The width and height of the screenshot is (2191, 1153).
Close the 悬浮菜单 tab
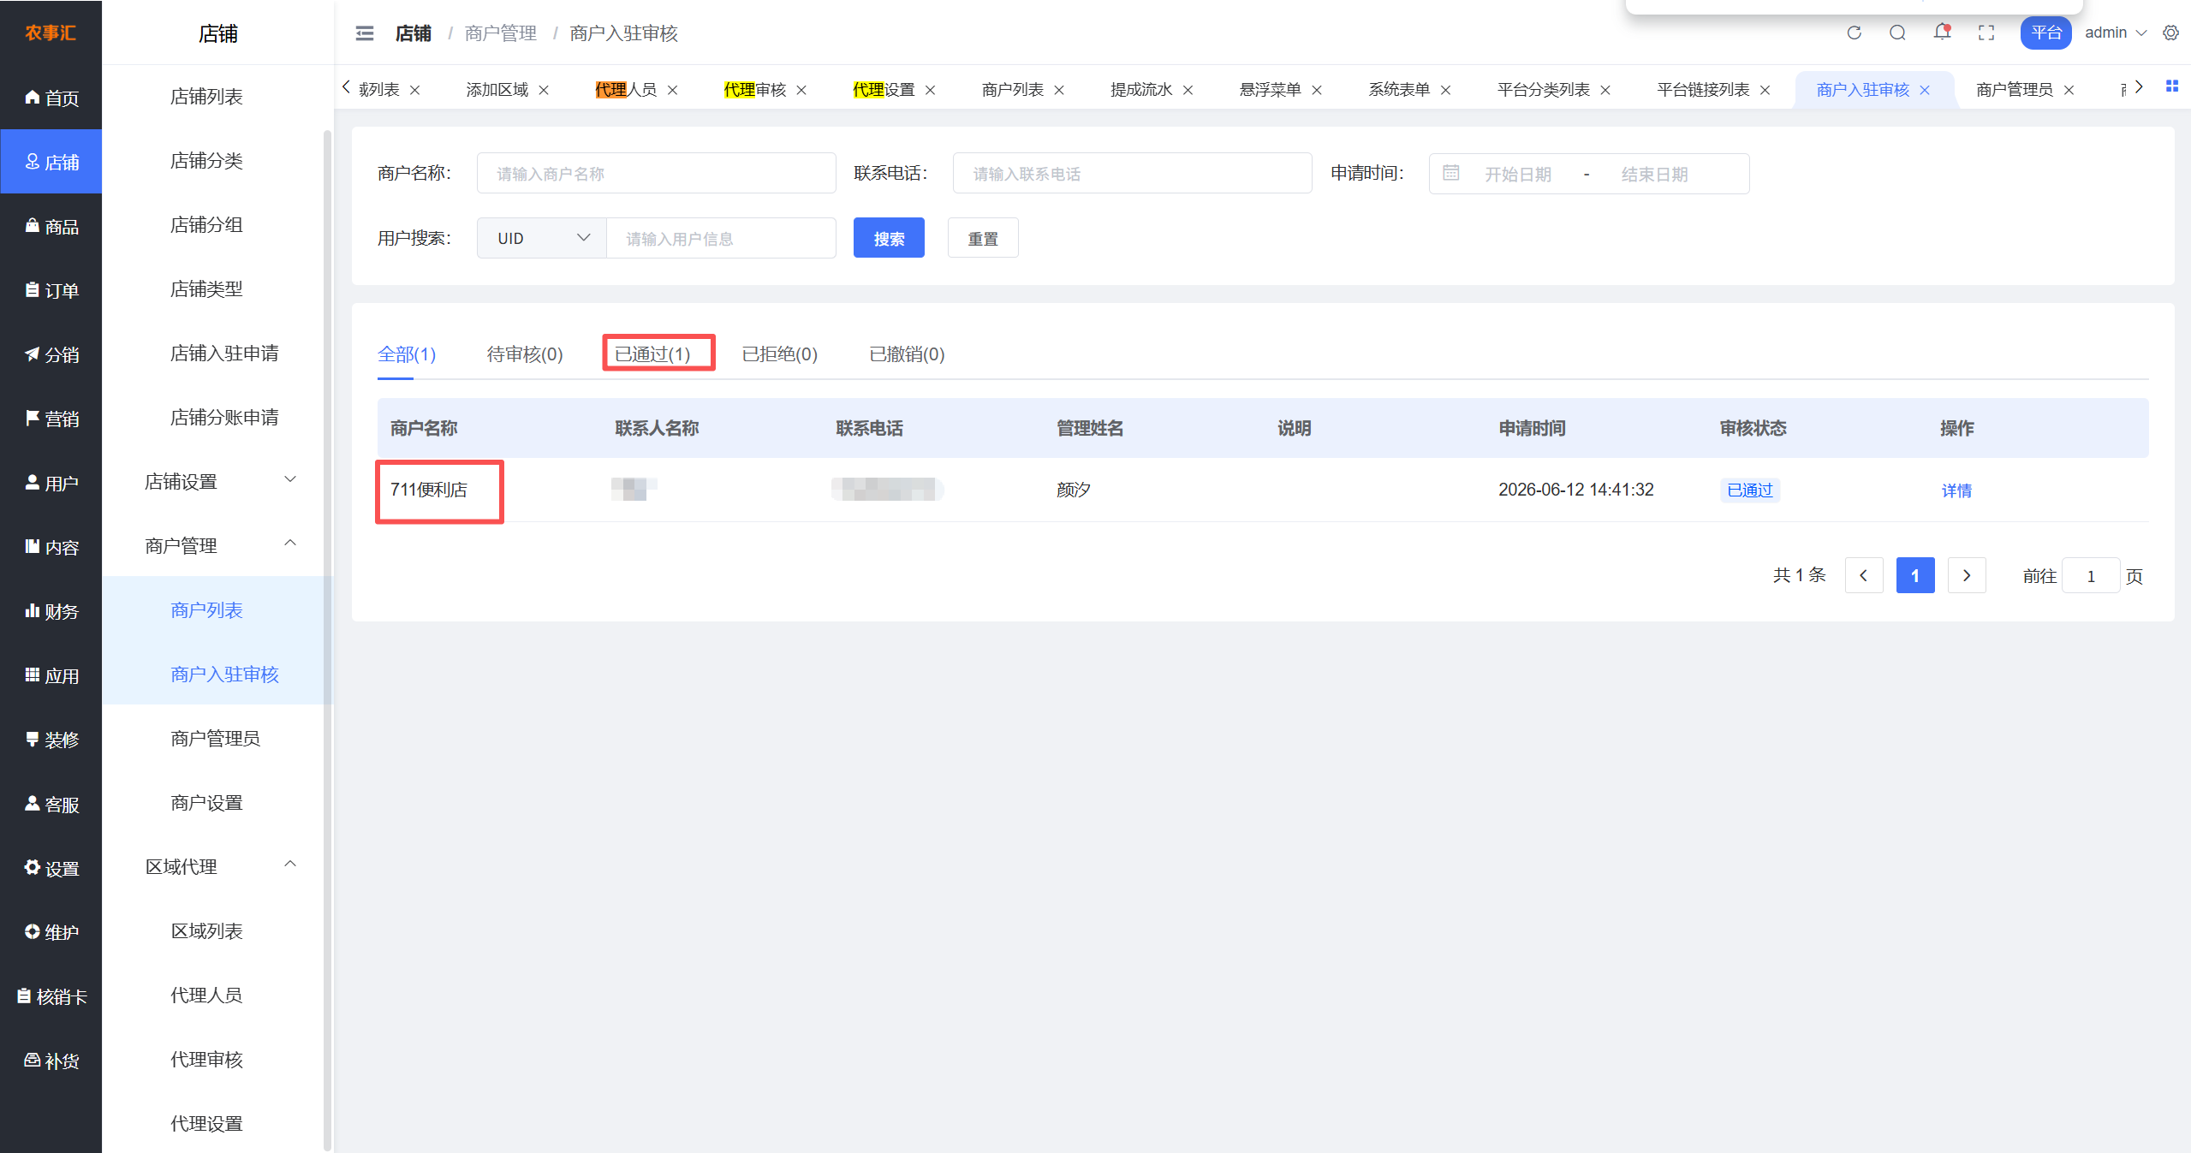click(x=1317, y=90)
